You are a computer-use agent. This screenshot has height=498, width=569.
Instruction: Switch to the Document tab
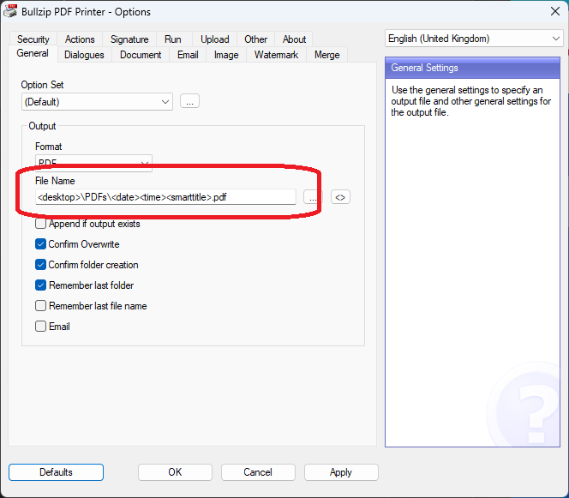click(141, 55)
